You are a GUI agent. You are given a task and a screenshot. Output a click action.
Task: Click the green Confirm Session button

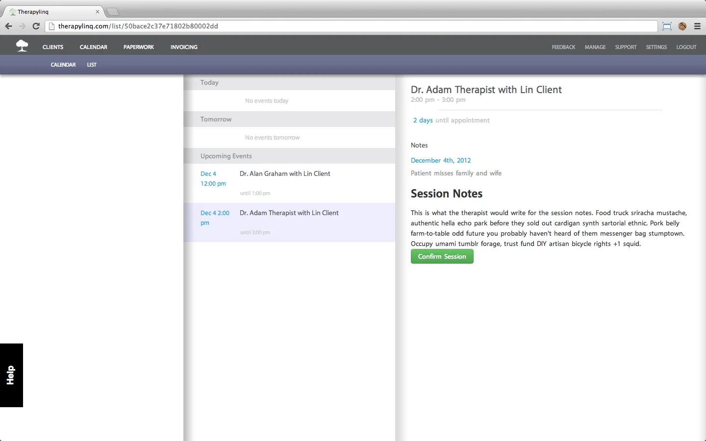442,256
